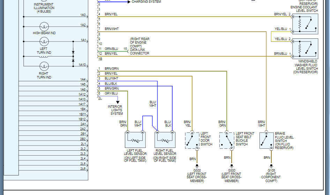The image size is (330, 195).
Task: Click connector pin label '1A4'
Action: click(x=83, y=79)
